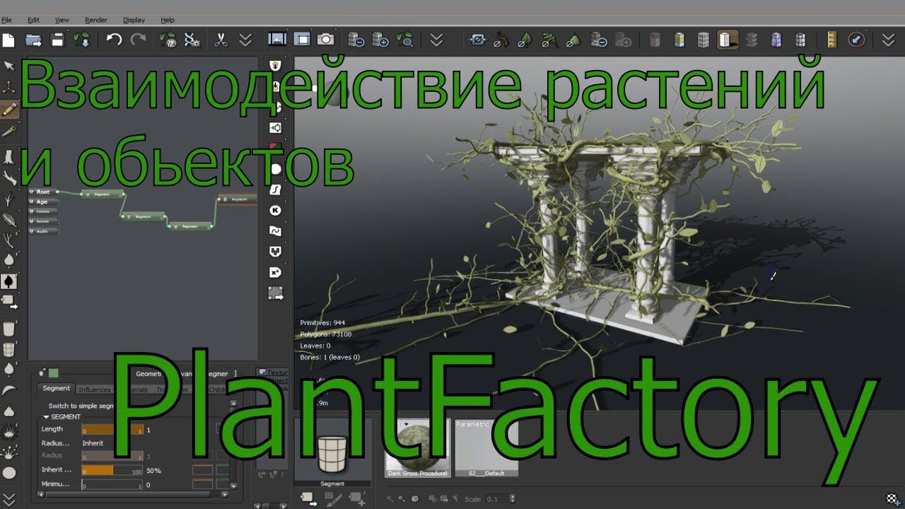Enable wireframe cylinder display mode
The image size is (905, 509).
[x=703, y=40]
